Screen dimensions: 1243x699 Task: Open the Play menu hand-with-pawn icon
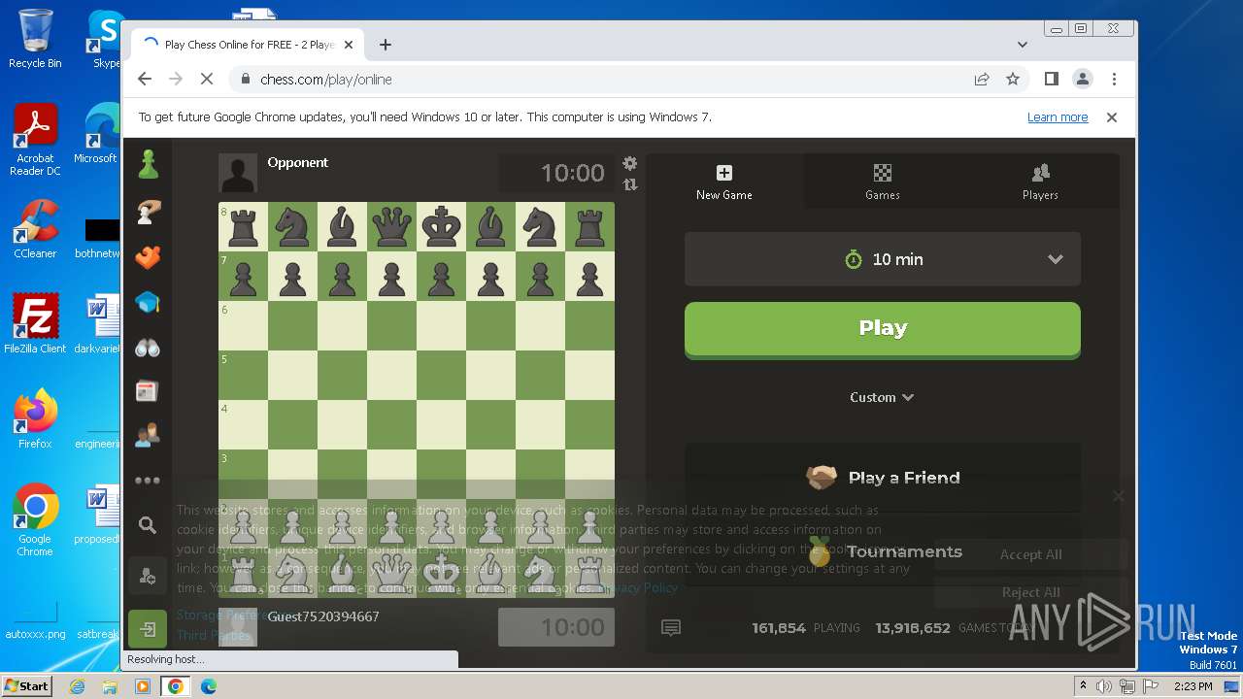coord(148,212)
